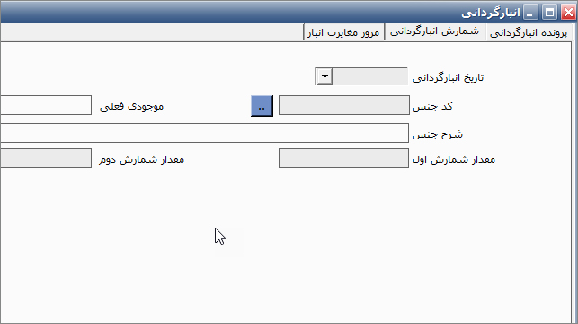Maximize the انبارگردانی window
The width and height of the screenshot is (578, 324).
click(x=549, y=13)
